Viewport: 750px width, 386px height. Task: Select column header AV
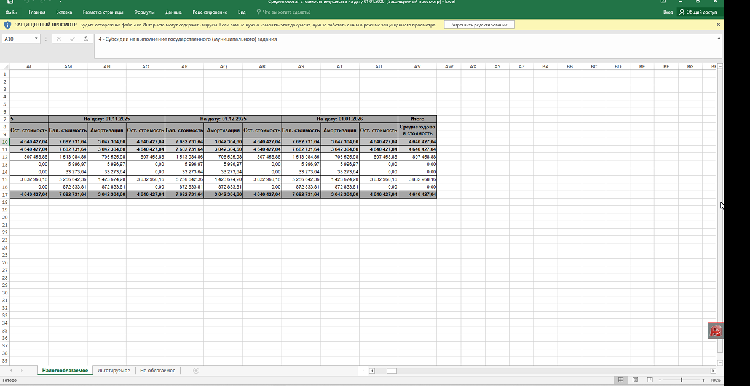click(x=417, y=66)
